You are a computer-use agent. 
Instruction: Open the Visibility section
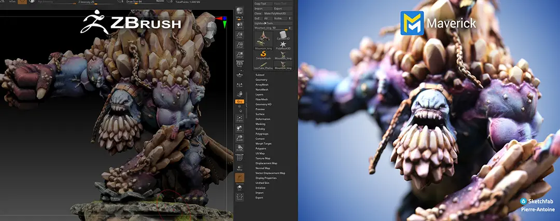coord(260,129)
